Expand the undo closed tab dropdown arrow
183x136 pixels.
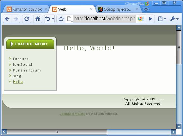53,19
